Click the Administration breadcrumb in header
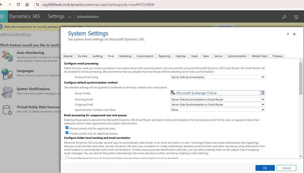 [x=88, y=17]
